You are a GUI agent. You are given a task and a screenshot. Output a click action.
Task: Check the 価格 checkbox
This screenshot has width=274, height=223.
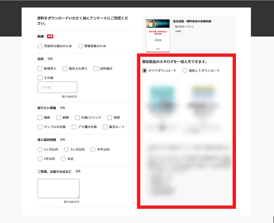point(40,118)
